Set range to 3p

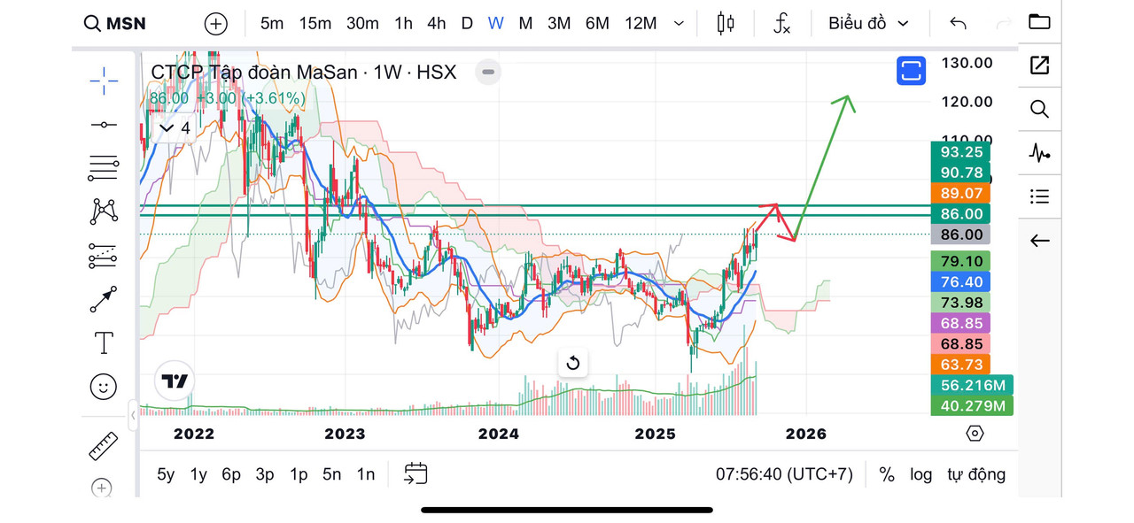pyautogui.click(x=265, y=474)
